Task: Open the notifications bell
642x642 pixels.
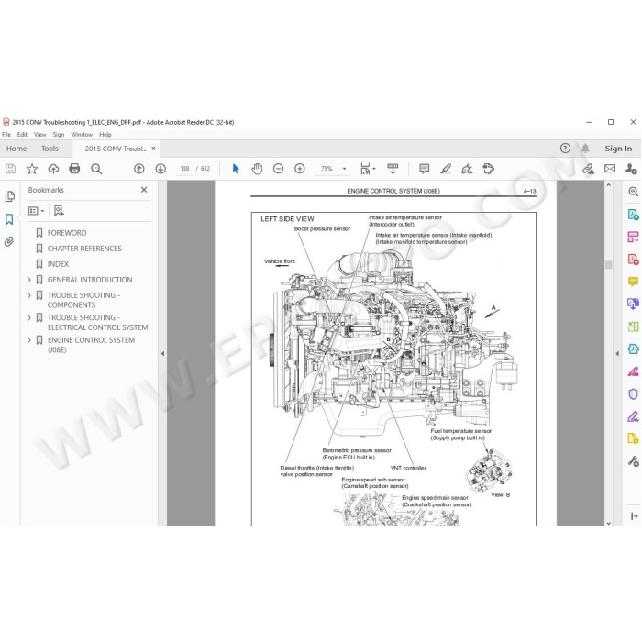Action: 585,149
